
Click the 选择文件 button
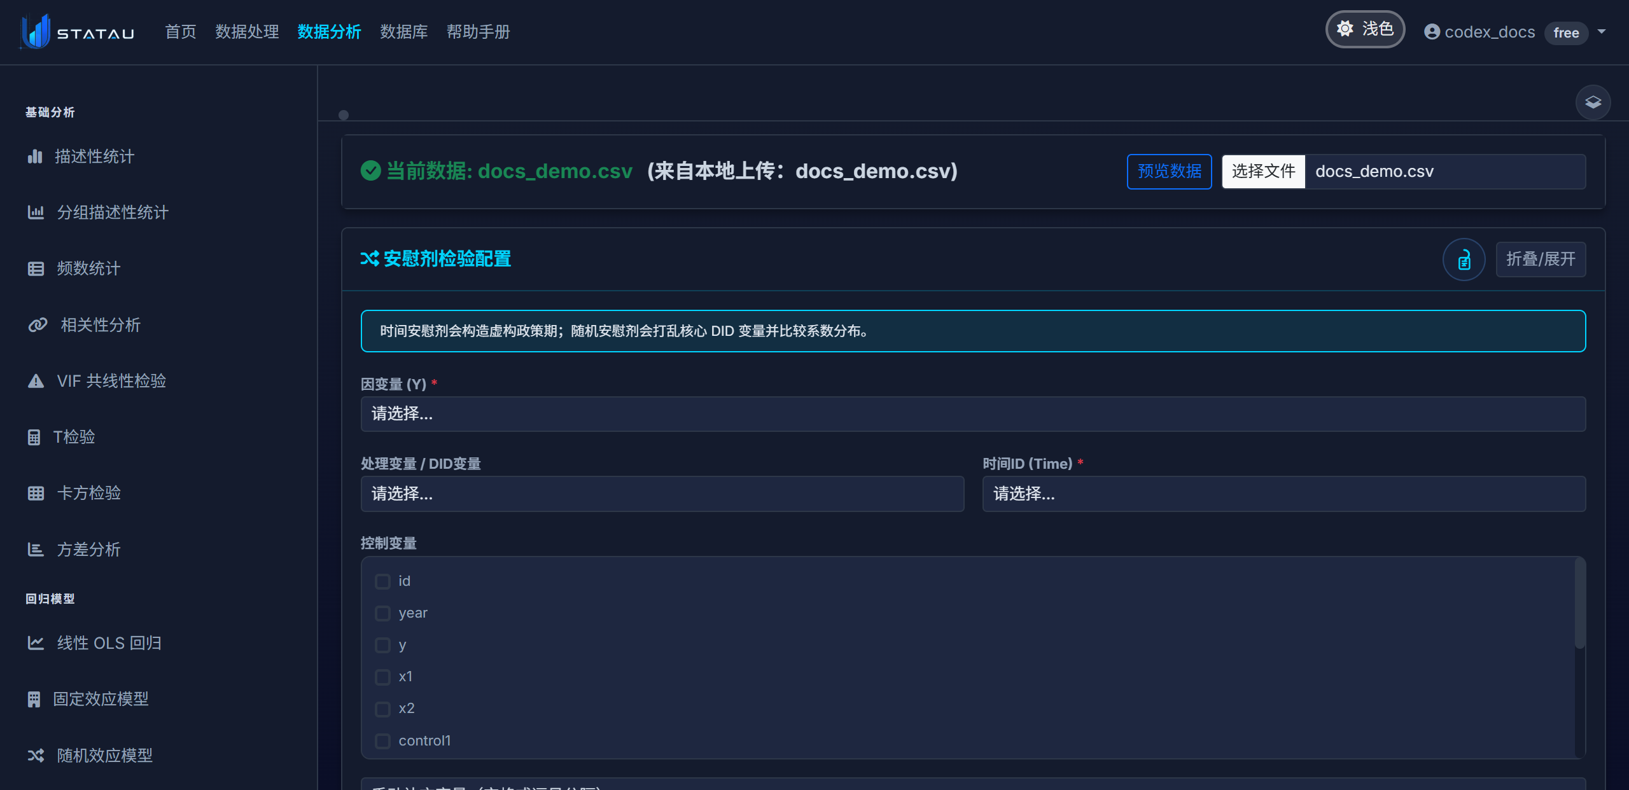[x=1264, y=172]
